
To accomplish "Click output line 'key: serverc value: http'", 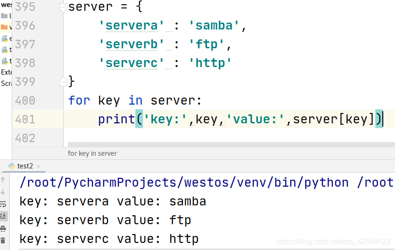I will (109, 239).
